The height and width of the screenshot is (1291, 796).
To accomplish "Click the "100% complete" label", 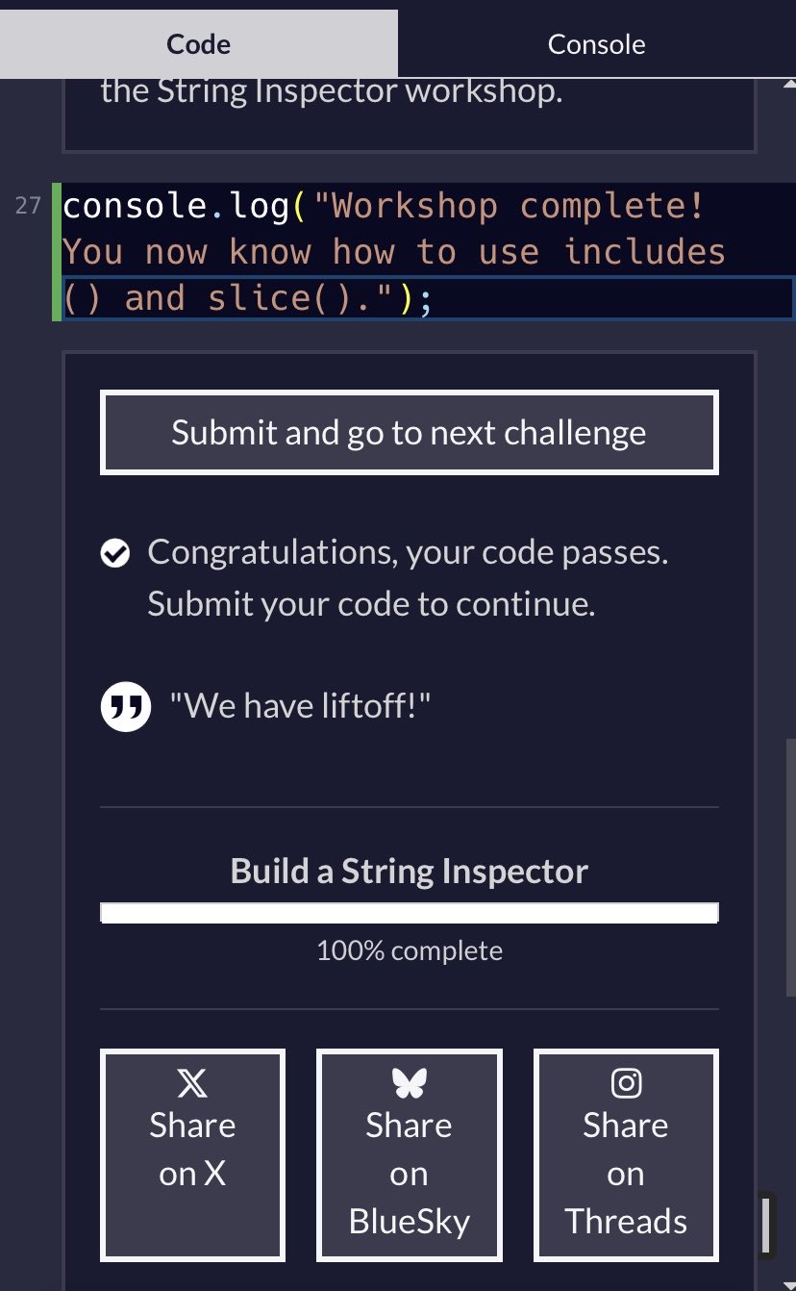I will tap(409, 951).
